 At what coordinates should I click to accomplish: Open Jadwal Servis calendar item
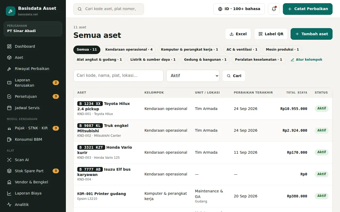tap(33, 108)
